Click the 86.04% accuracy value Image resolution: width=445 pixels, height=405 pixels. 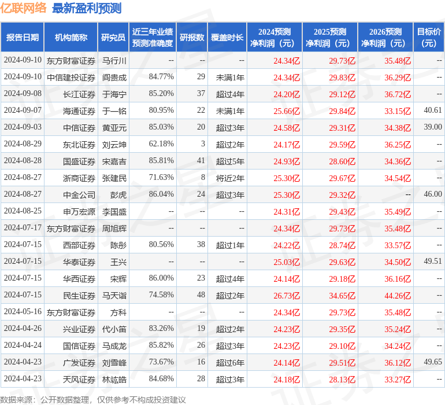pyautogui.click(x=161, y=194)
